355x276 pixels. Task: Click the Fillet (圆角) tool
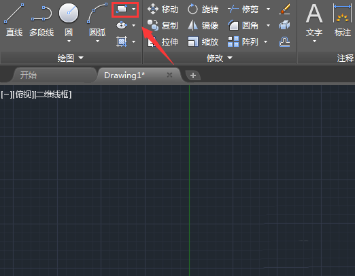[243, 26]
